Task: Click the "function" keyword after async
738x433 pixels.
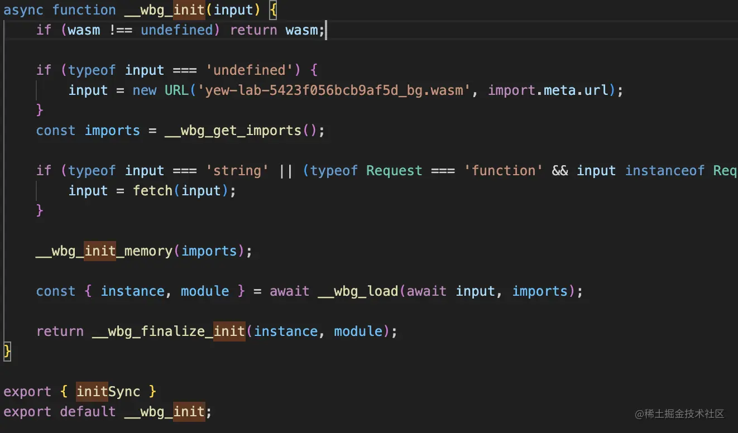Action: pyautogui.click(x=84, y=10)
